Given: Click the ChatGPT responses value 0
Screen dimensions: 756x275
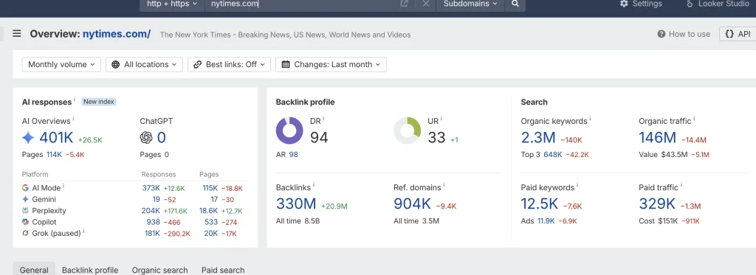Looking at the screenshot, I should 162,138.
